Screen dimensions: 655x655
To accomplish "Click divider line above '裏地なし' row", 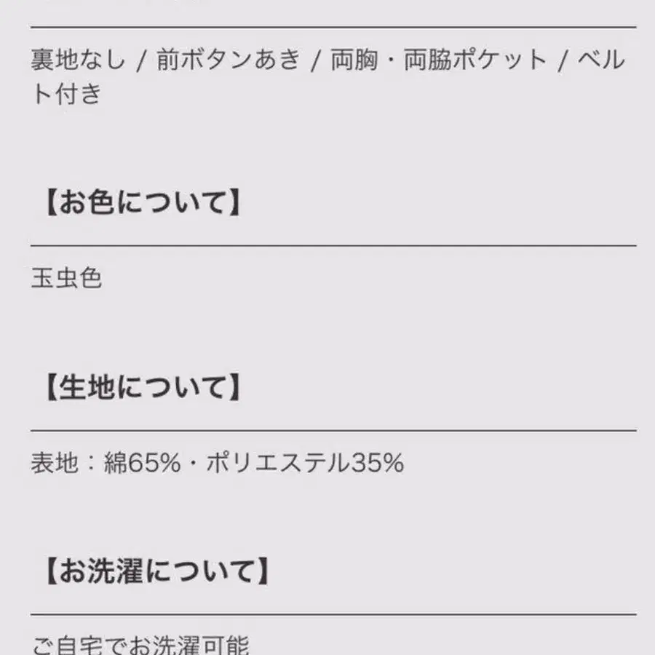I will [333, 28].
